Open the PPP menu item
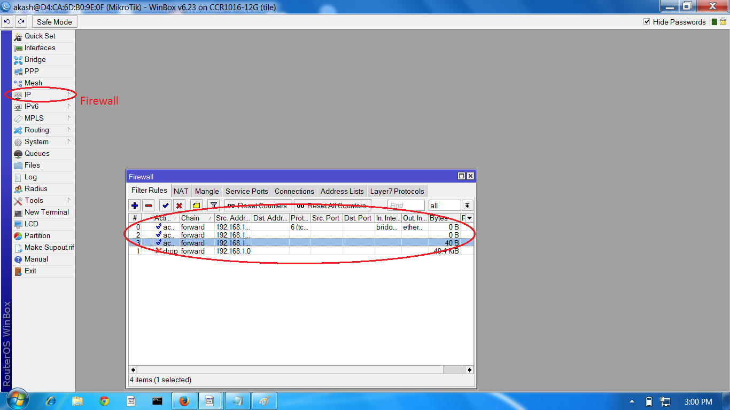 point(32,71)
